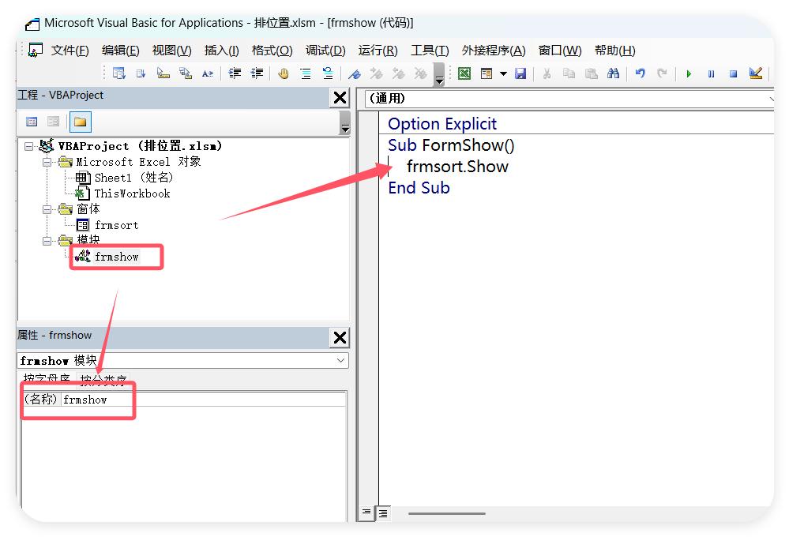Open the 格式(O) menu
The height and width of the screenshot is (537, 789).
[272, 51]
